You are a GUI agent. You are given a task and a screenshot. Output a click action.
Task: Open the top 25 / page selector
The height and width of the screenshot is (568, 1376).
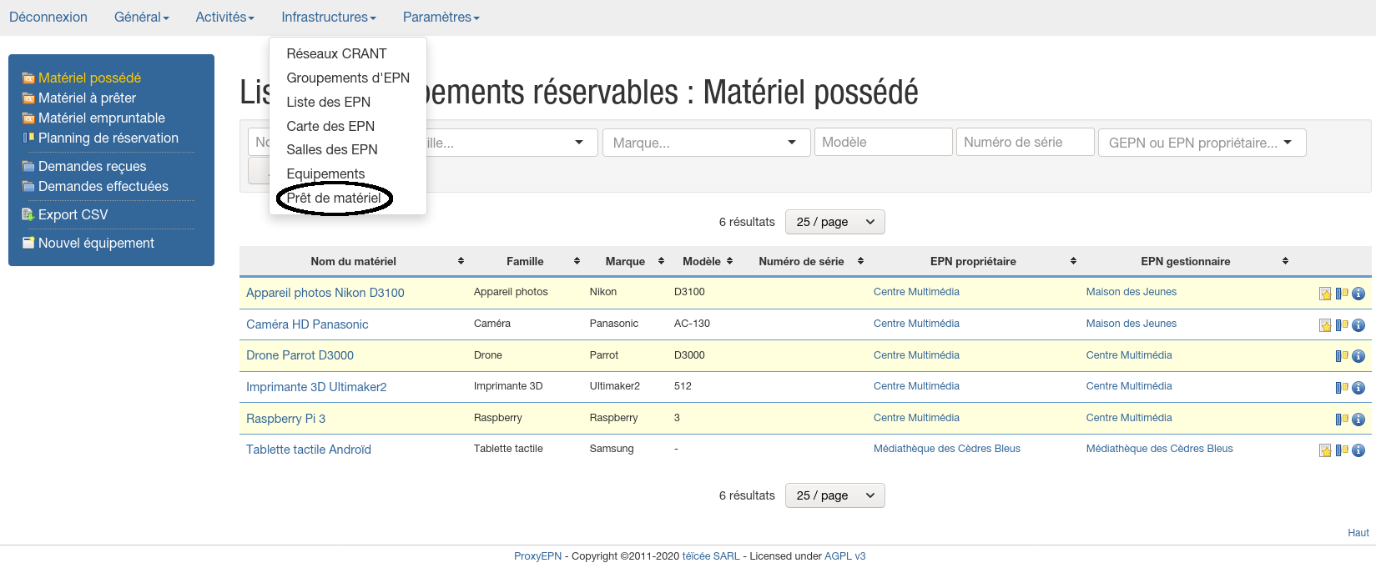[x=834, y=222]
